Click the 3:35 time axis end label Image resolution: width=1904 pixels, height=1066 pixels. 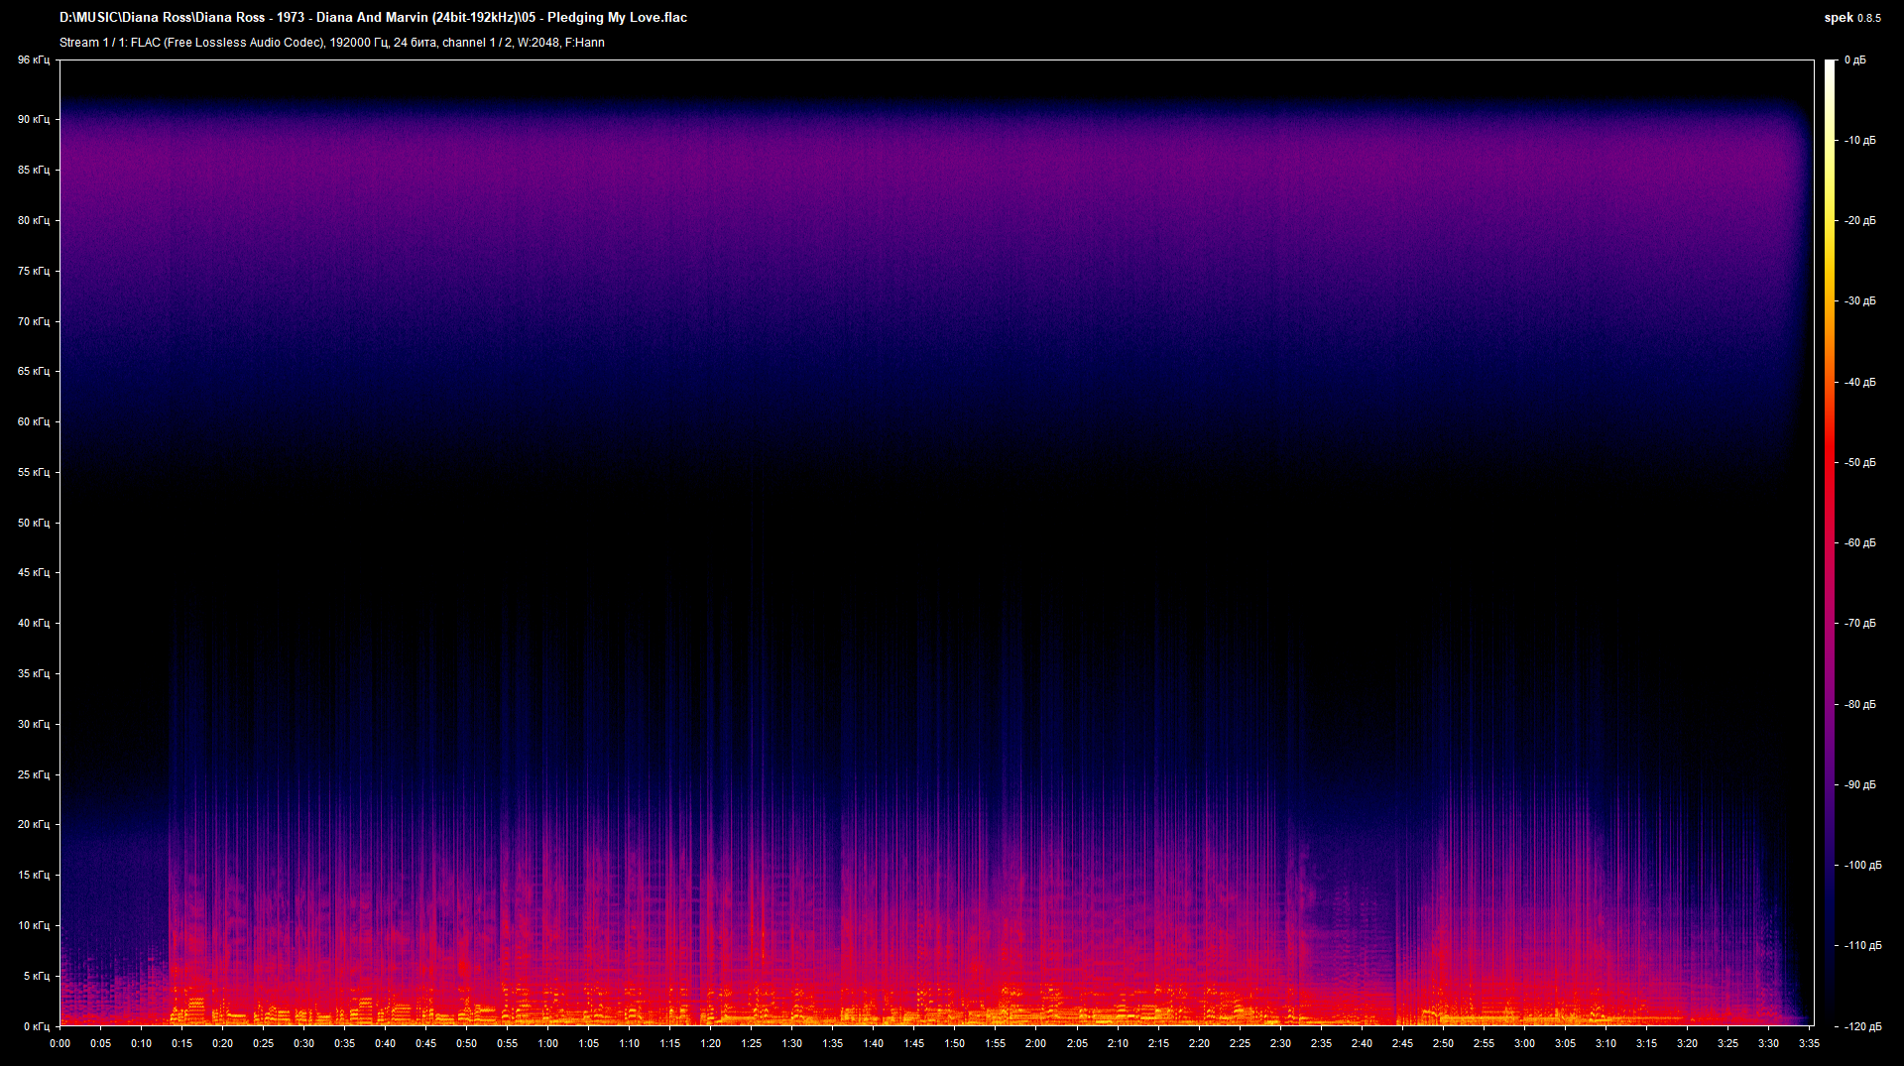1809,1043
